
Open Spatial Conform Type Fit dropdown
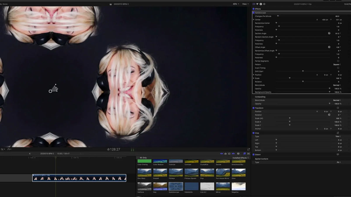338,162
